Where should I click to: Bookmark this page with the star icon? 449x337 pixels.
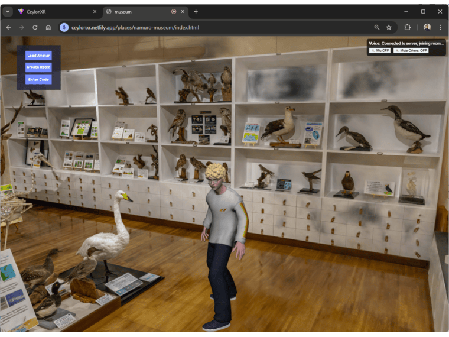tap(389, 27)
